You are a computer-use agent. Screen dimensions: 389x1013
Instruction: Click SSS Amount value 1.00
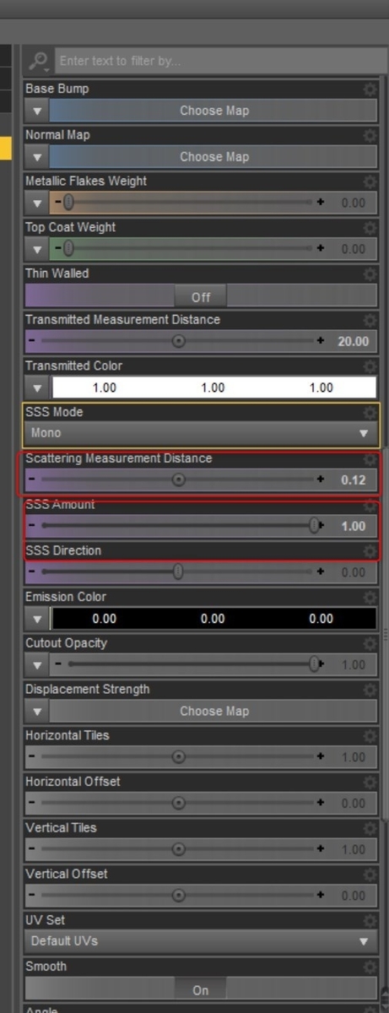coord(354,527)
